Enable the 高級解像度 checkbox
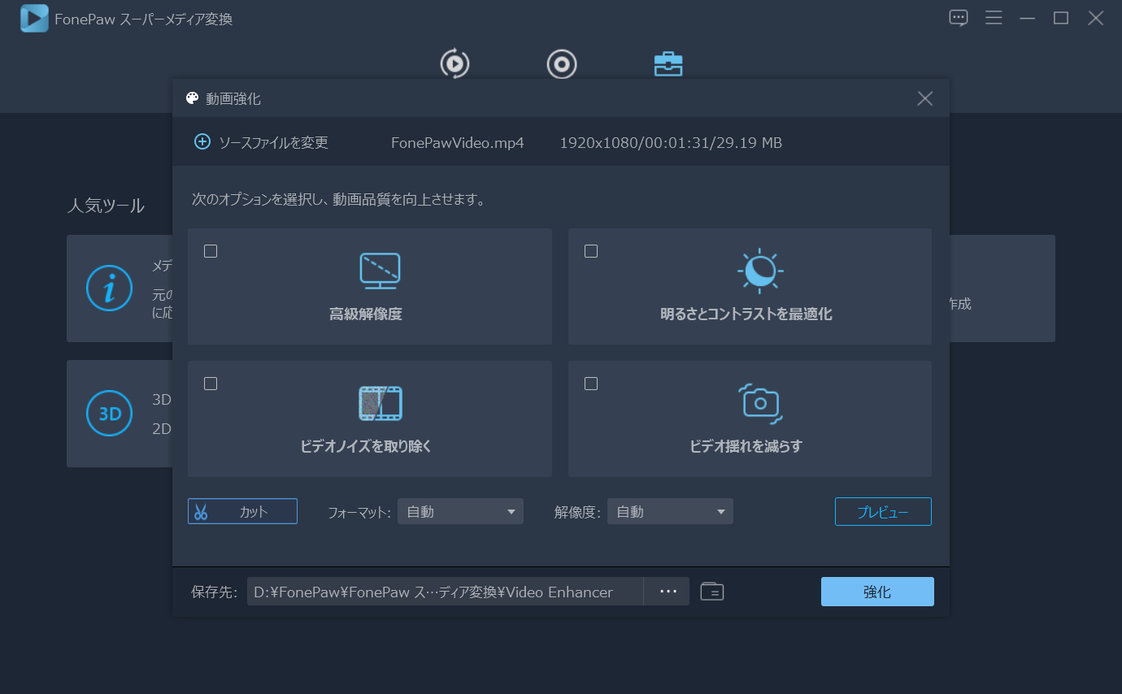Viewport: 1122px width, 694px height. [211, 251]
